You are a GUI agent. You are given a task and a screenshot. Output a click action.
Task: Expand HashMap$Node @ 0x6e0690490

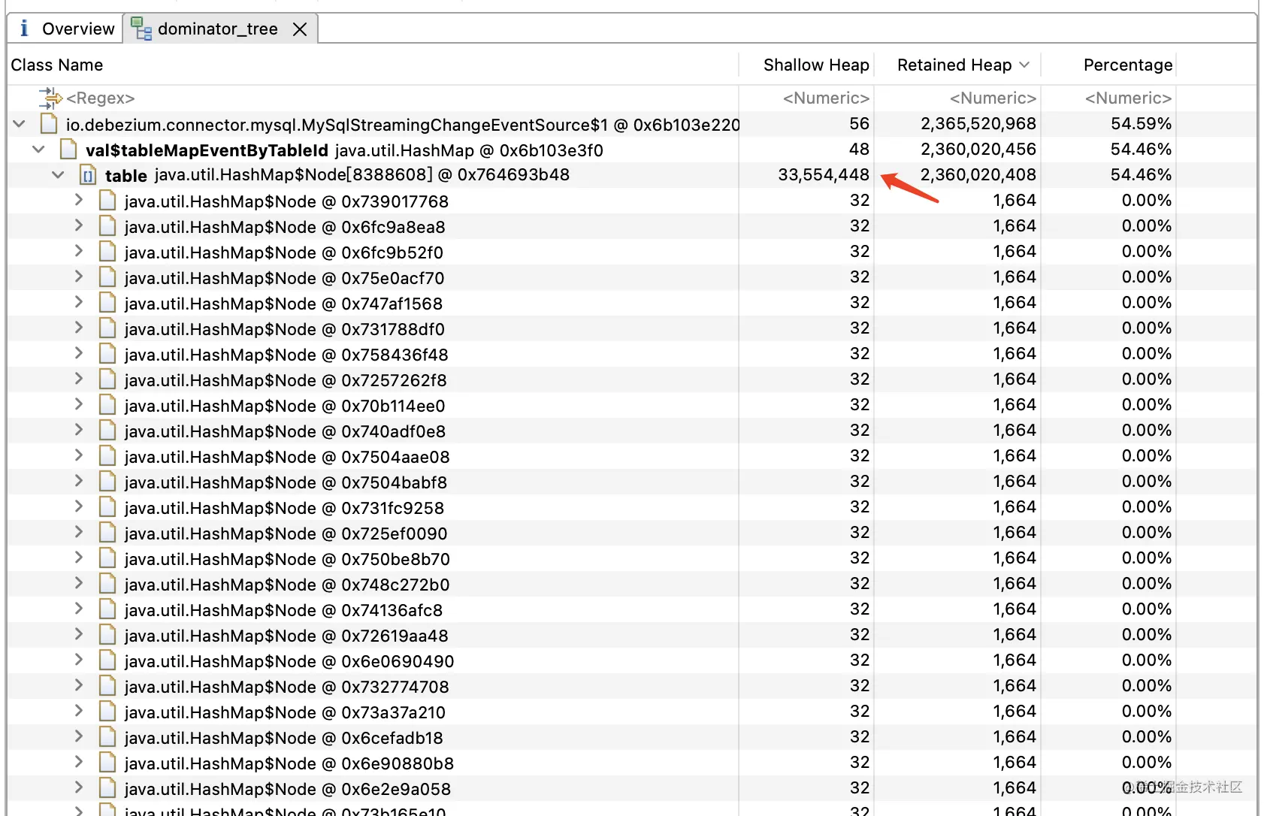78,660
